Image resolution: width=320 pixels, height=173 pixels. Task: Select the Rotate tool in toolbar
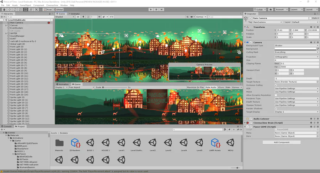pos(15,9)
